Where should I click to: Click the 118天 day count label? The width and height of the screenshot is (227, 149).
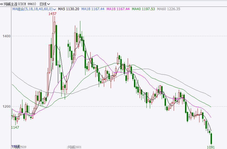pos(15,146)
